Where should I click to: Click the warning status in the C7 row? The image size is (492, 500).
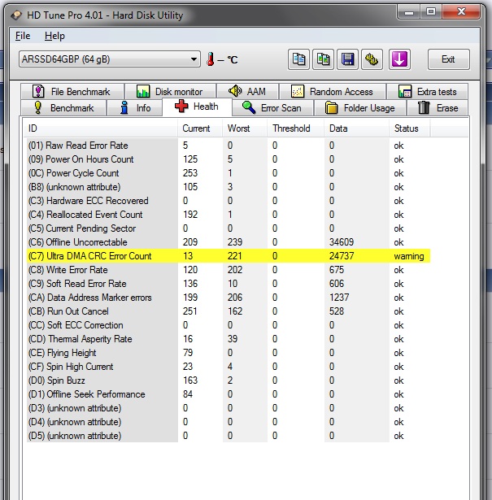coord(409,256)
